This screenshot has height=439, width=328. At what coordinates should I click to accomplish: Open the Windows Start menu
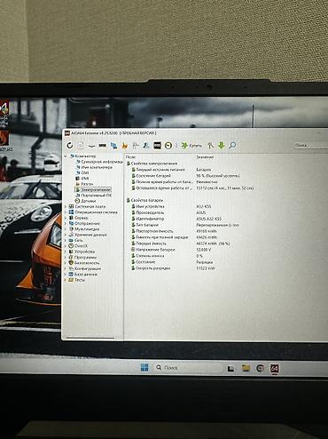tap(144, 368)
